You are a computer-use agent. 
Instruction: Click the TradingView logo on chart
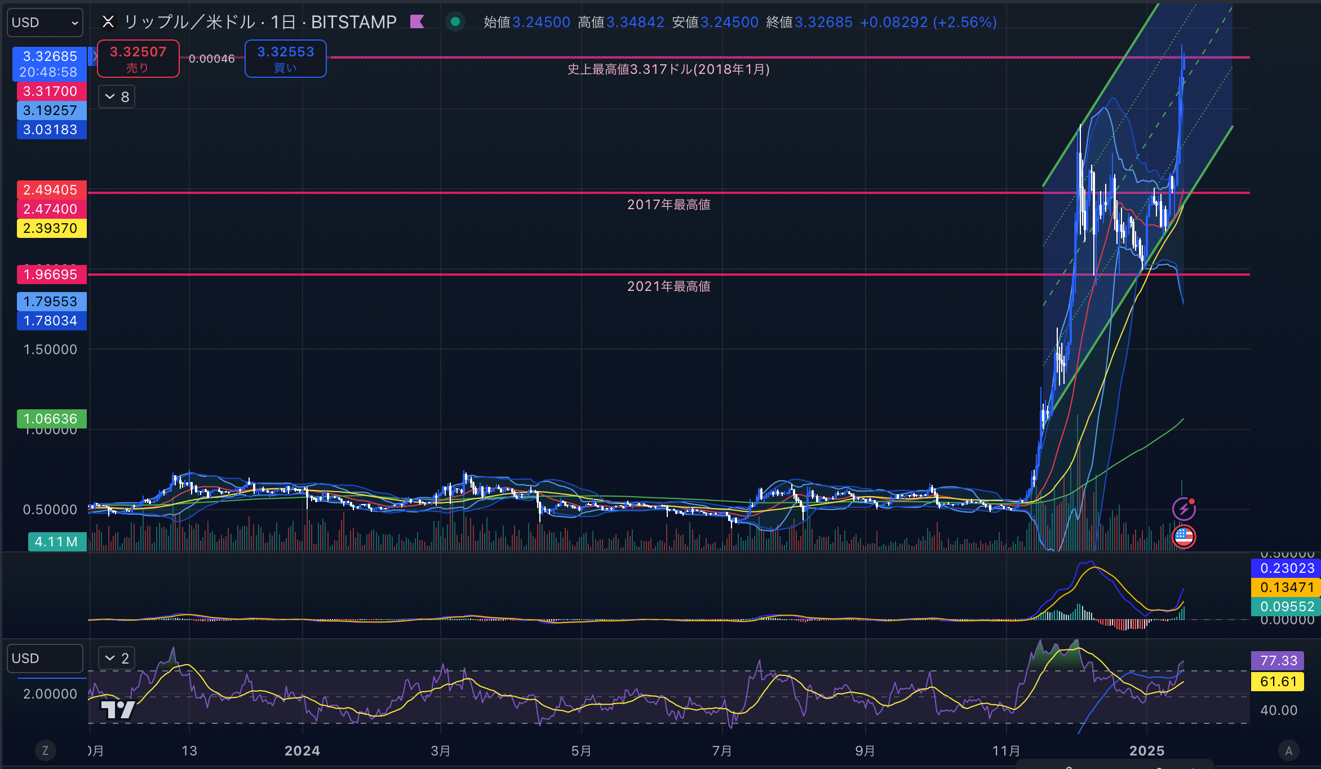[118, 710]
